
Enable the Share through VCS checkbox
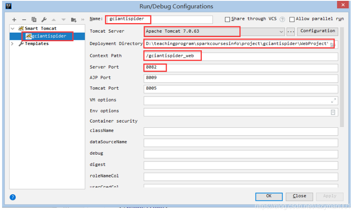click(x=227, y=19)
